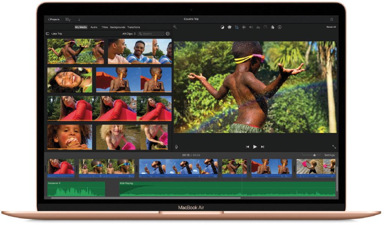Select the Voiceover 1 audio clip

[x=76, y=189]
